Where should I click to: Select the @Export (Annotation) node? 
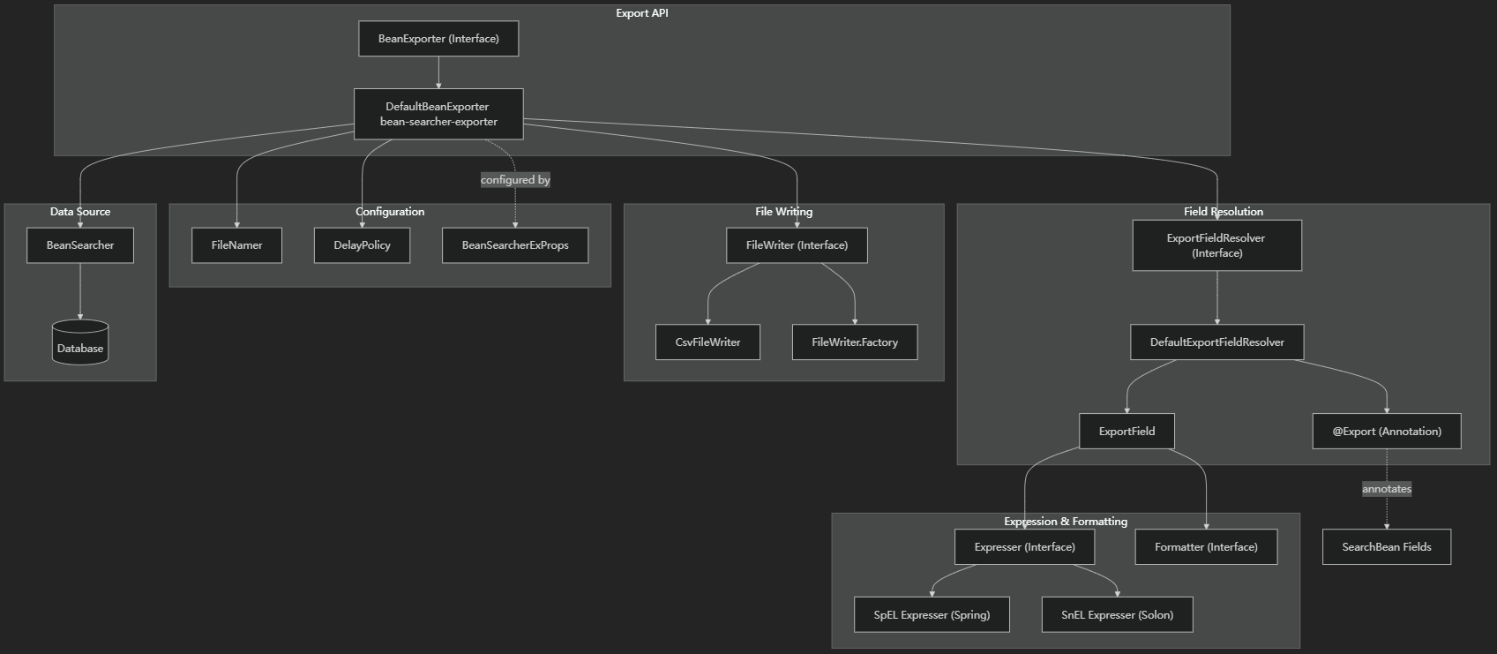point(1387,432)
